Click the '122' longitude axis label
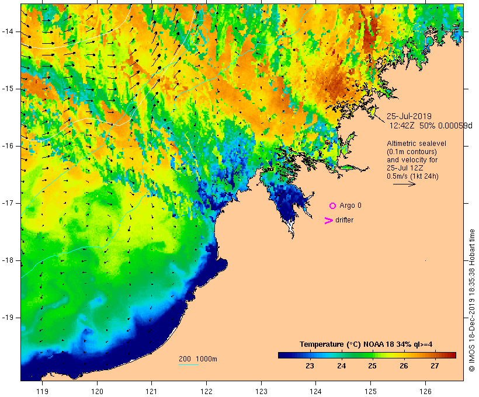This screenshot has height=397, width=479. (207, 391)
